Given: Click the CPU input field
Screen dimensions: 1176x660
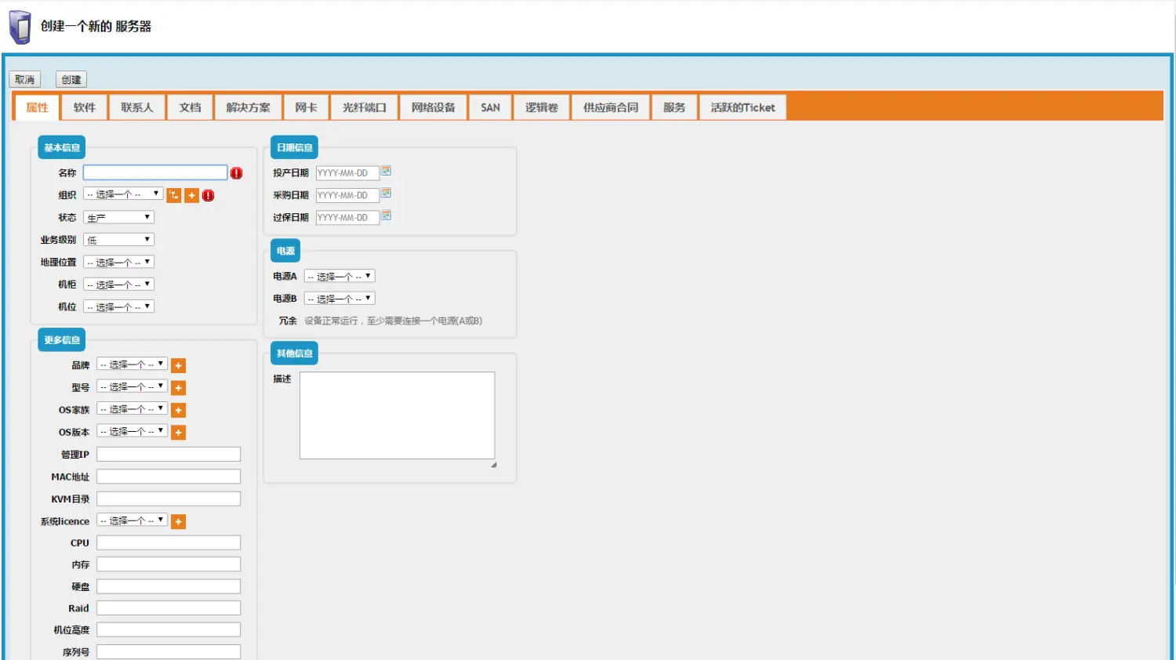Looking at the screenshot, I should coord(169,542).
